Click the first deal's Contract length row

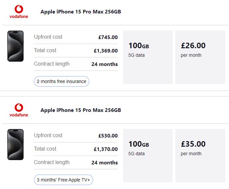(x=76, y=64)
